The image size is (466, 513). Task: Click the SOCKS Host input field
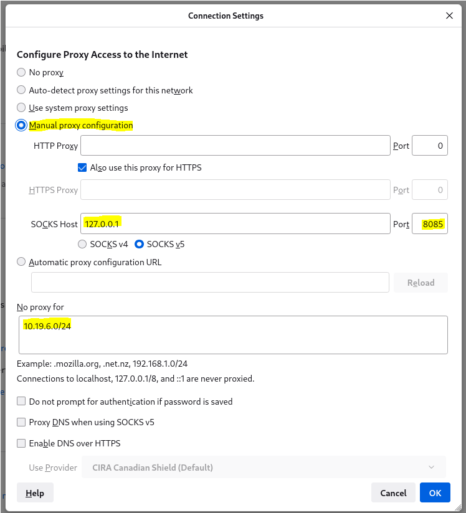coord(235,224)
